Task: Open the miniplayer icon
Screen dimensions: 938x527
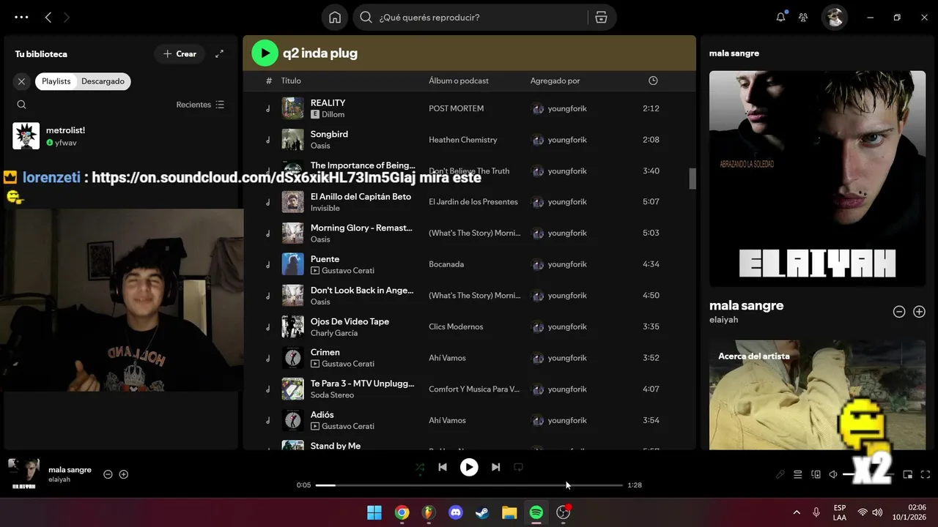Action: (x=908, y=474)
